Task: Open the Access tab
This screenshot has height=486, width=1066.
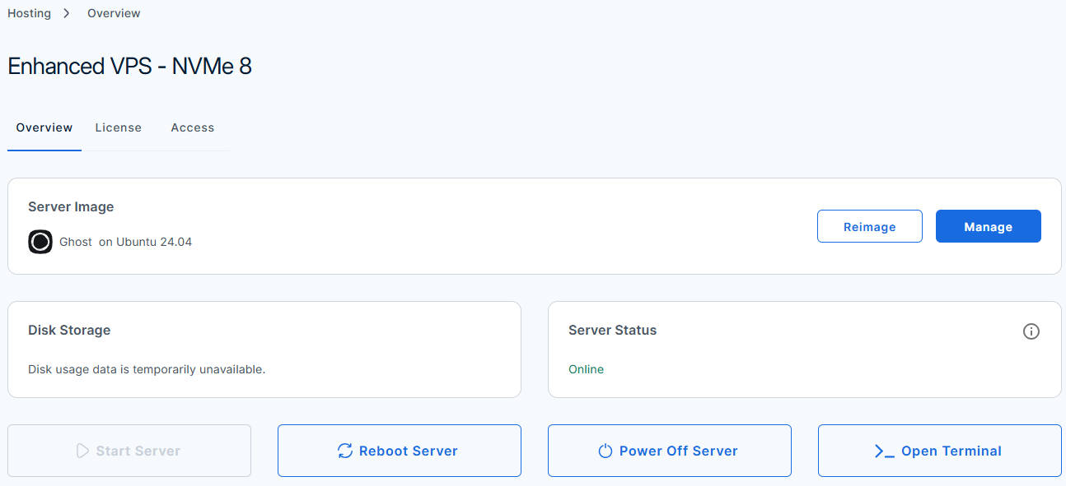Action: pos(193,127)
